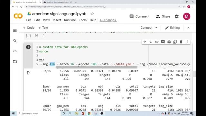Open the Windows Start menu
The image size is (206, 116).
[14, 113]
